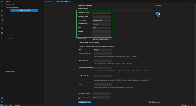Viewport: 196px width, 106px height.
Task: Click the Test Connection button
Action: (154, 102)
